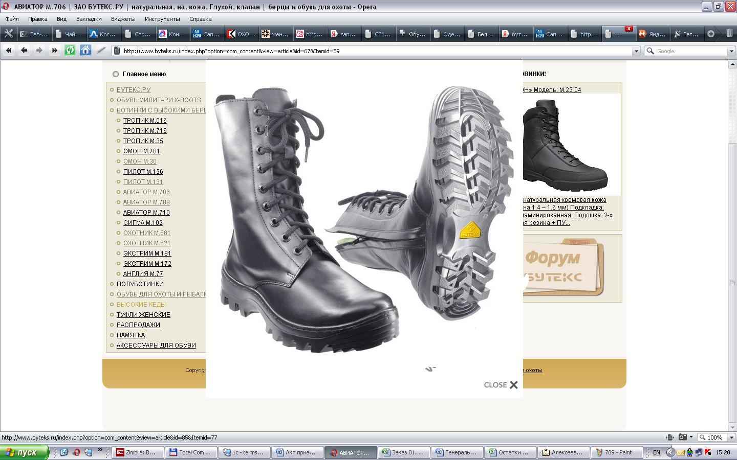Switch to the ОХО... tab

coord(241,34)
